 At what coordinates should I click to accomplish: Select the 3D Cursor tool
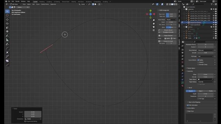7,15
